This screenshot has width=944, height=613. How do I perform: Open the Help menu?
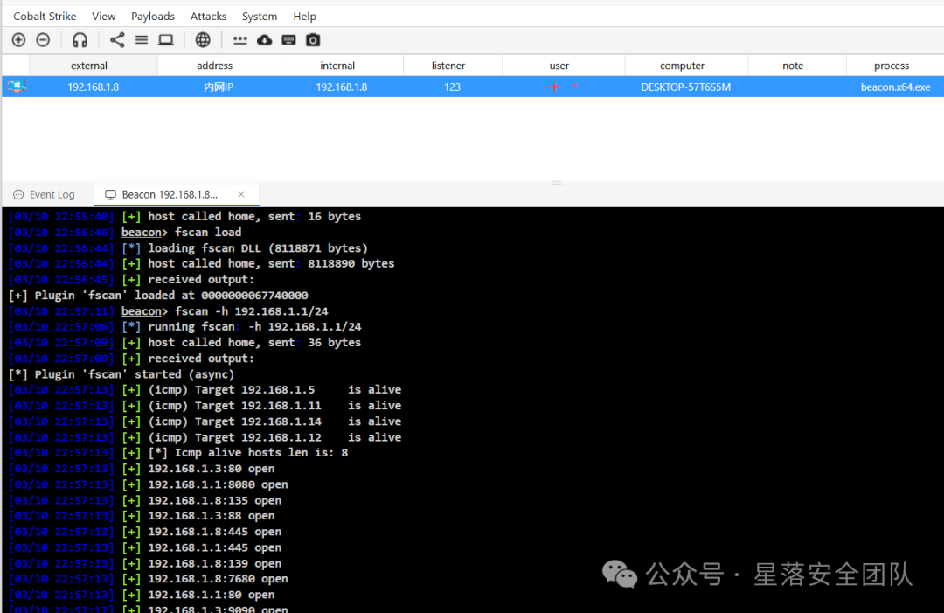click(305, 17)
